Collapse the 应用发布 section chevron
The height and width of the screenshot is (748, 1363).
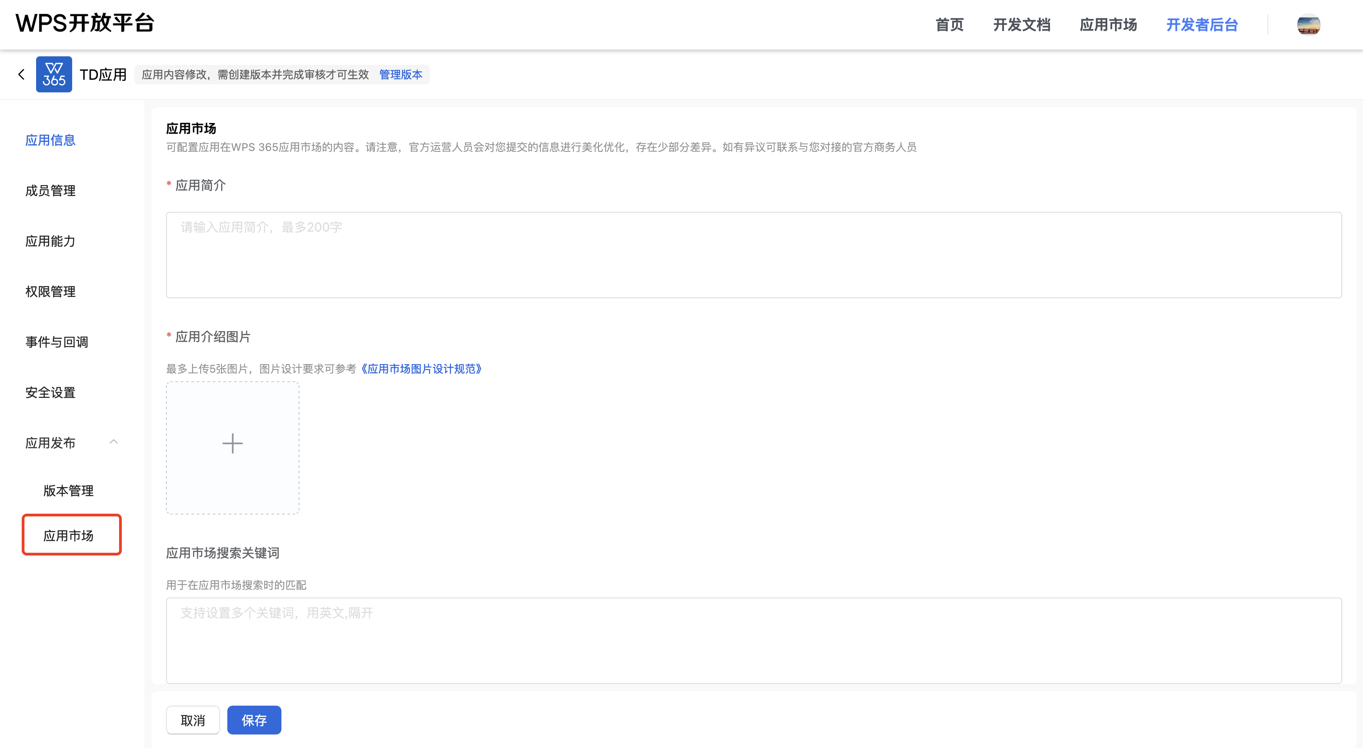113,442
